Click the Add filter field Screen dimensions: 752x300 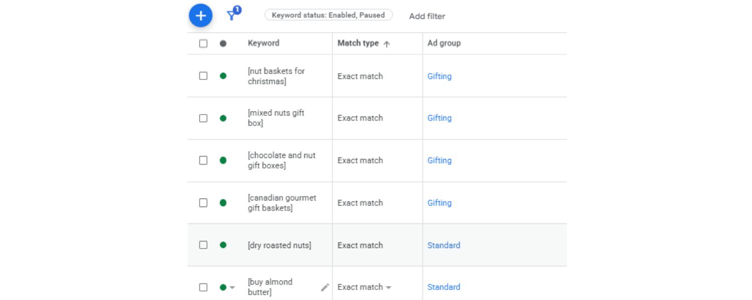[x=427, y=16]
